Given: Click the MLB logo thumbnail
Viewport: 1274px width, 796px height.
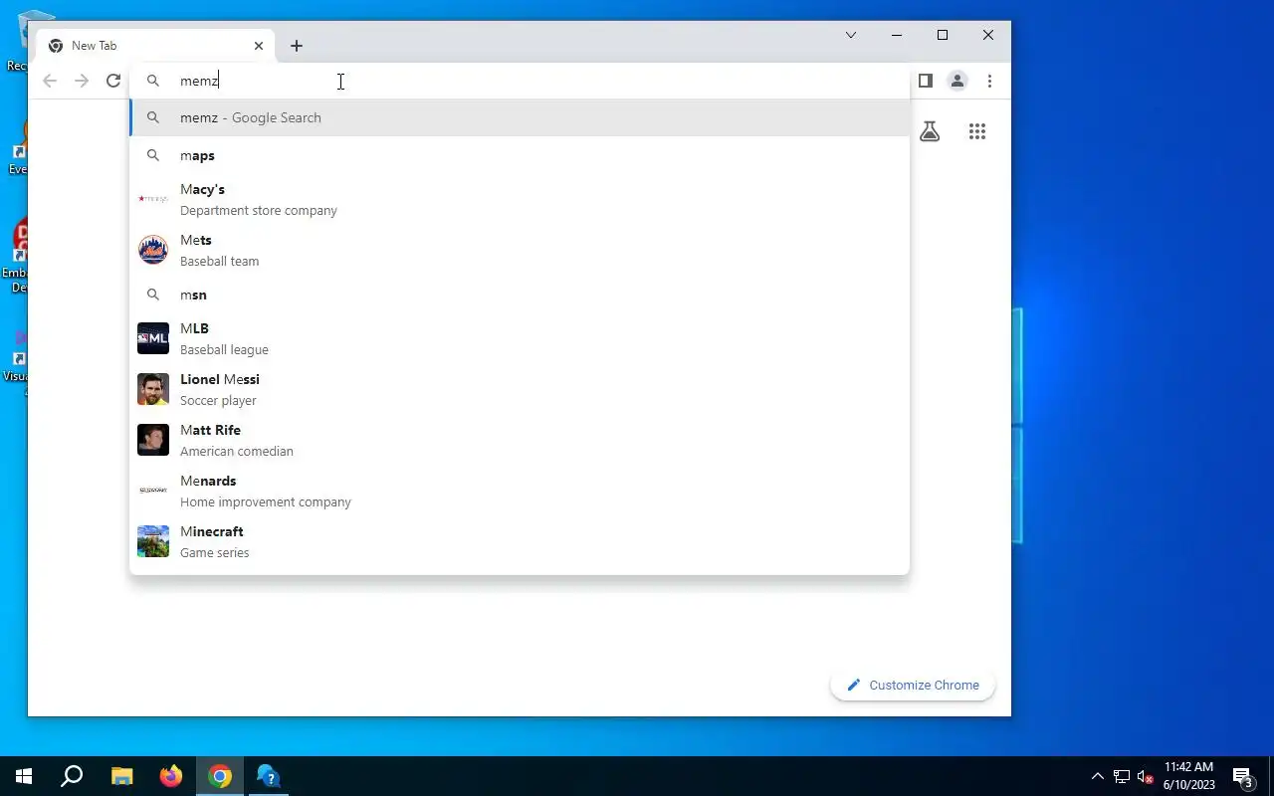Looking at the screenshot, I should click(153, 338).
